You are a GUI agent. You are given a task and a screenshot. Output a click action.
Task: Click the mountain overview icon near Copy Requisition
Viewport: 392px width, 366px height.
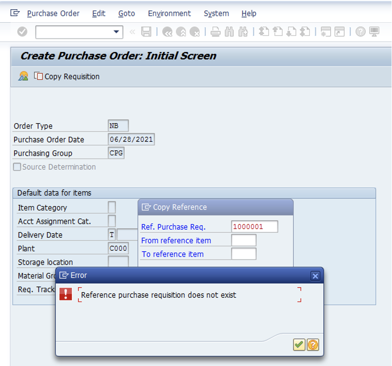coord(23,76)
